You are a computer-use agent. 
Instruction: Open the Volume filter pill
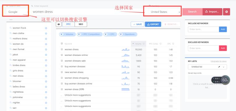tap(68, 34)
